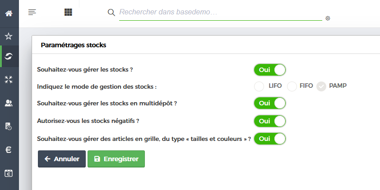Image resolution: width=380 pixels, height=190 pixels.
Task: Open favorites star in sidebar
Action: click(9, 36)
